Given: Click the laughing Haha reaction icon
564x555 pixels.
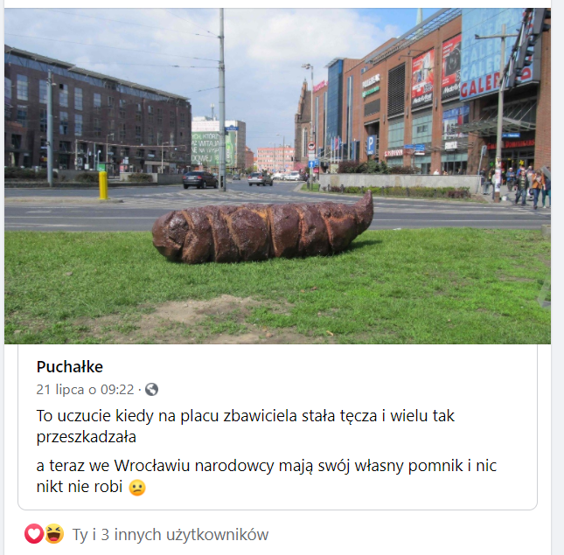Looking at the screenshot, I should click(x=54, y=534).
